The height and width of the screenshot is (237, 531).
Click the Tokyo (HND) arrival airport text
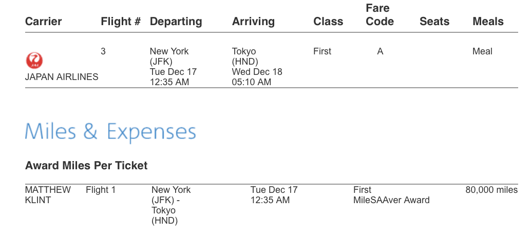click(244, 56)
